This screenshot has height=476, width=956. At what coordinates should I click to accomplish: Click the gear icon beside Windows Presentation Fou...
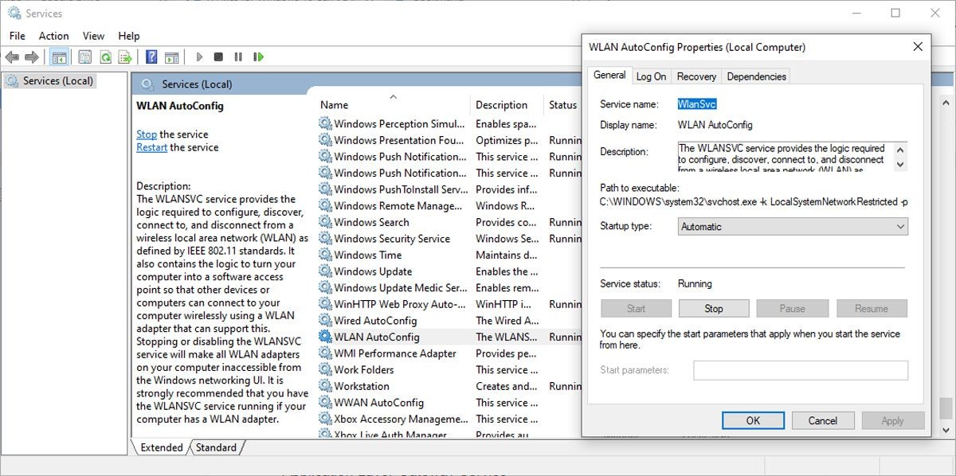325,140
